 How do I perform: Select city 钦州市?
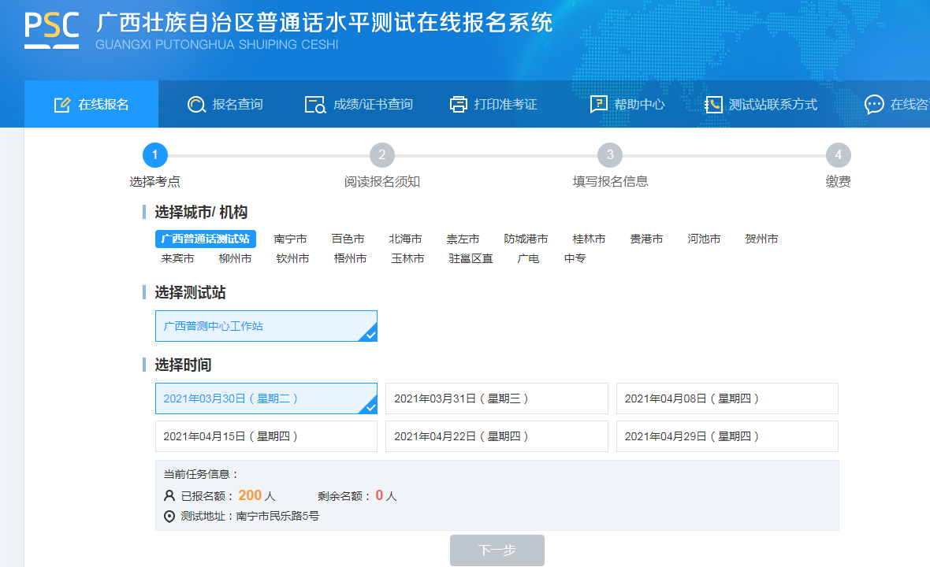click(292, 258)
